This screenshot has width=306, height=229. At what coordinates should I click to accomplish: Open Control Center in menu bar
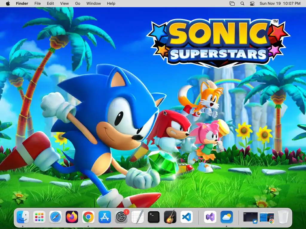(x=252, y=4)
